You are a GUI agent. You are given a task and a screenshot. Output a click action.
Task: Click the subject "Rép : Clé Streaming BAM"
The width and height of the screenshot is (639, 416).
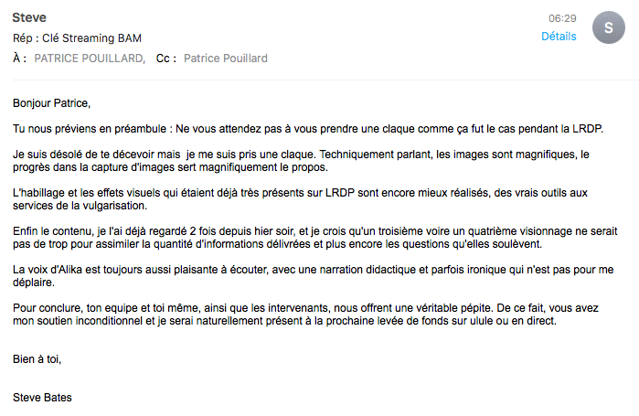coord(77,37)
